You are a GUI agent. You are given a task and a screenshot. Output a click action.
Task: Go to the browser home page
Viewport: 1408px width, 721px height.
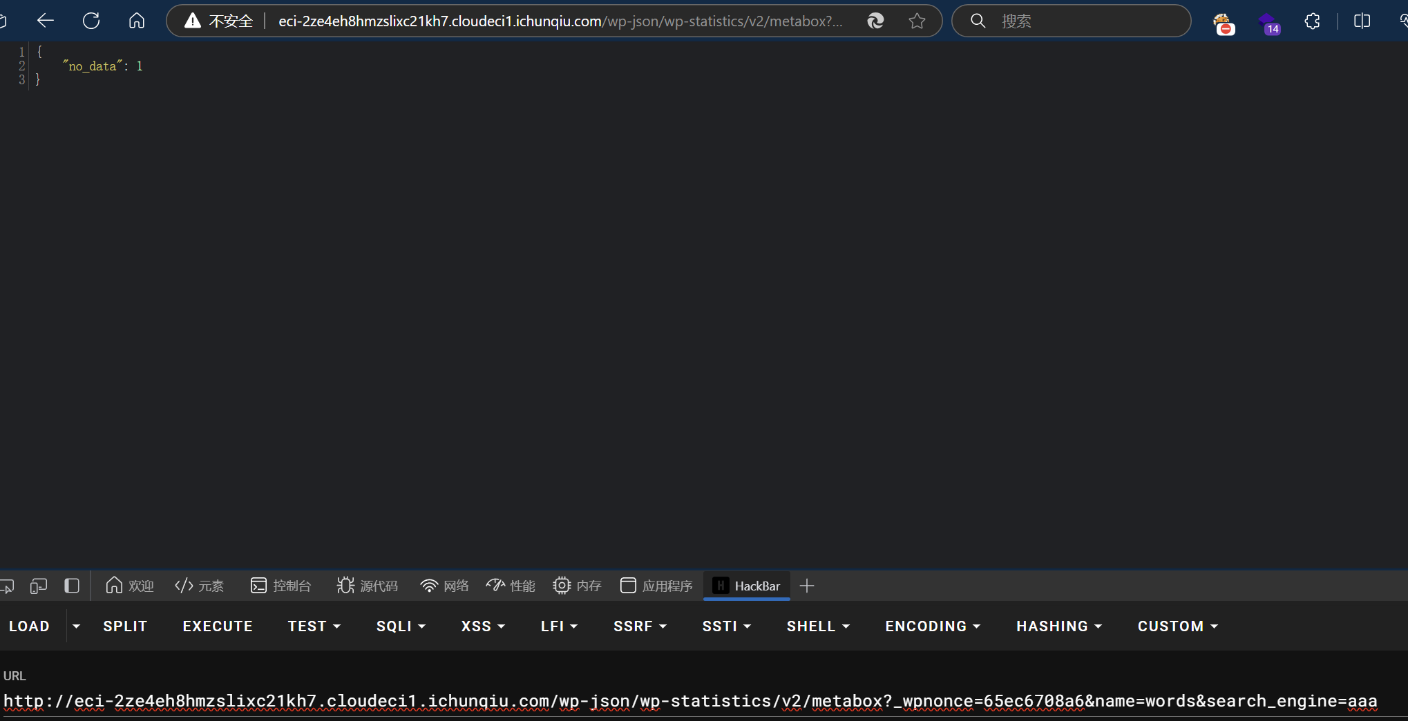[137, 21]
